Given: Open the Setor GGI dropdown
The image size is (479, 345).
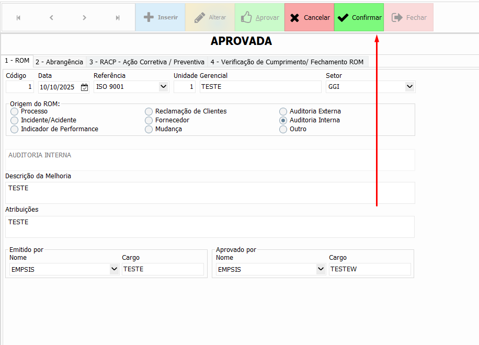Looking at the screenshot, I should click(409, 87).
